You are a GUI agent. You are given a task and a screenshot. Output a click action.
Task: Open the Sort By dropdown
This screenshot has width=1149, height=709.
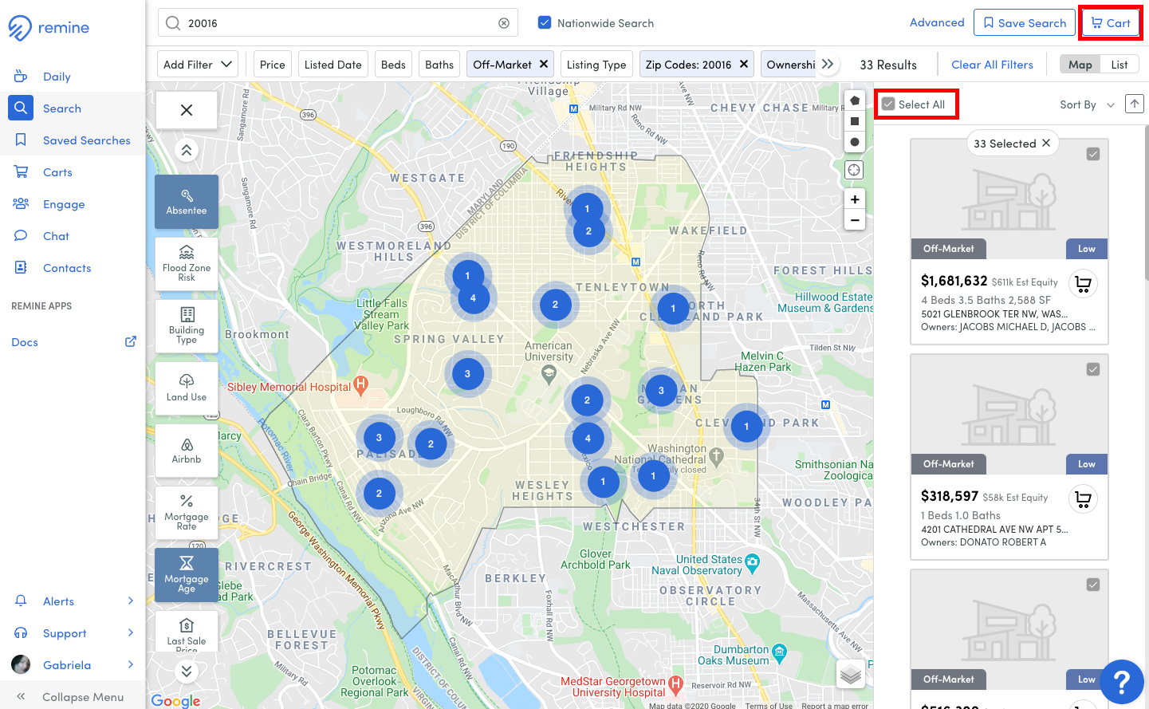point(1087,104)
